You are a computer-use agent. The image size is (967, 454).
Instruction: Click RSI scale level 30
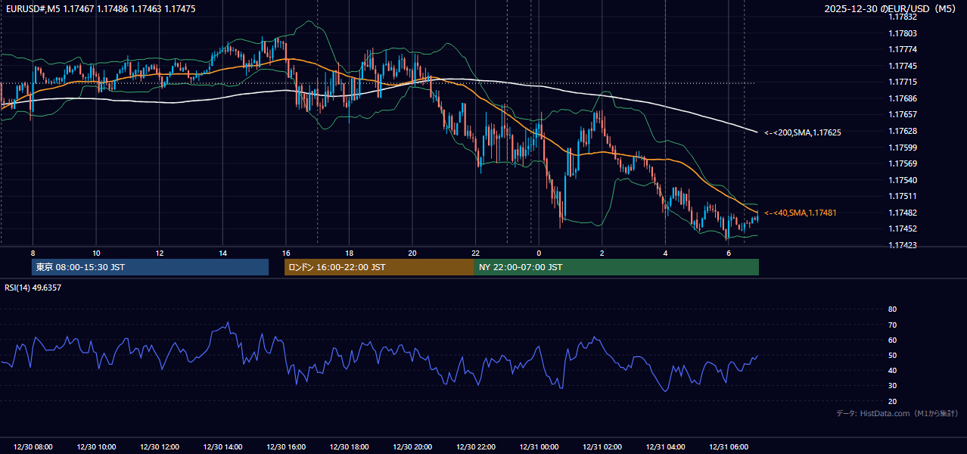(892, 386)
